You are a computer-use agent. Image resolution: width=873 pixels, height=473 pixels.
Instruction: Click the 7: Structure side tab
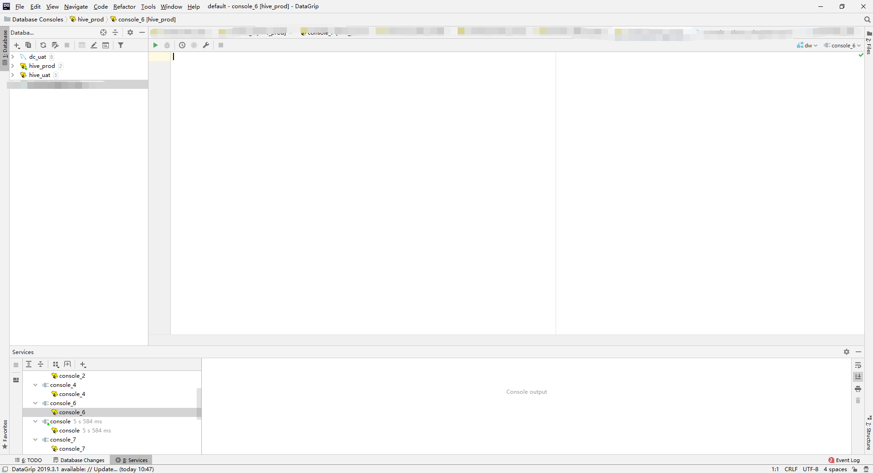(x=869, y=433)
